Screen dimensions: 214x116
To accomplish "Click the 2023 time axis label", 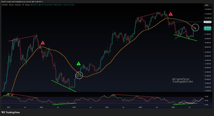I will tap(74, 107).
